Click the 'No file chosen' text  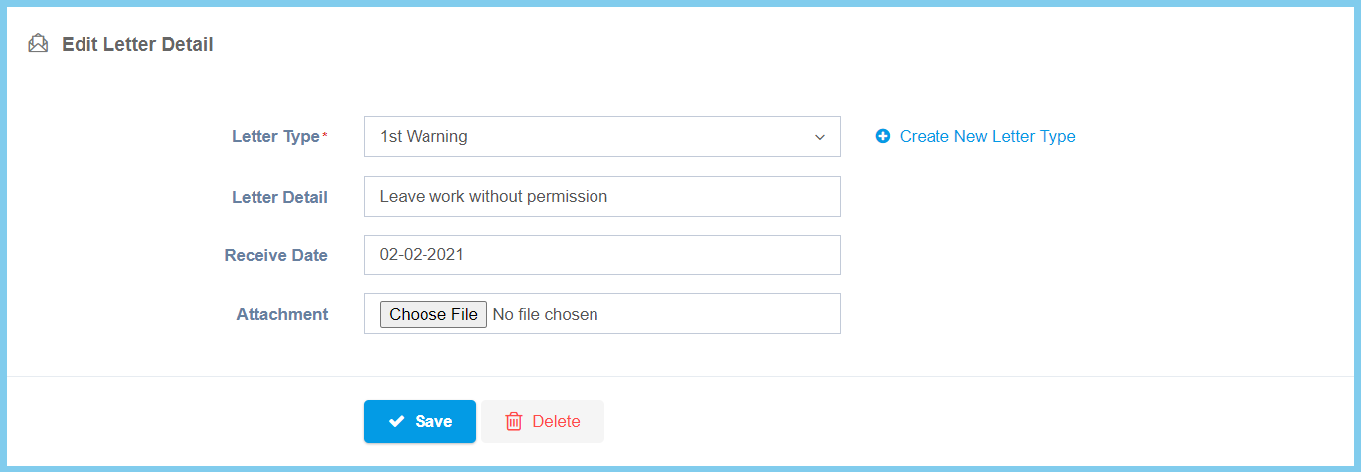click(x=545, y=315)
